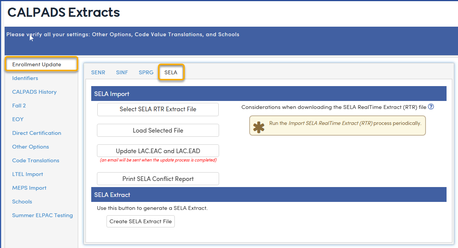This screenshot has width=458, height=248.
Task: Select the SELA tab
Action: [171, 72]
